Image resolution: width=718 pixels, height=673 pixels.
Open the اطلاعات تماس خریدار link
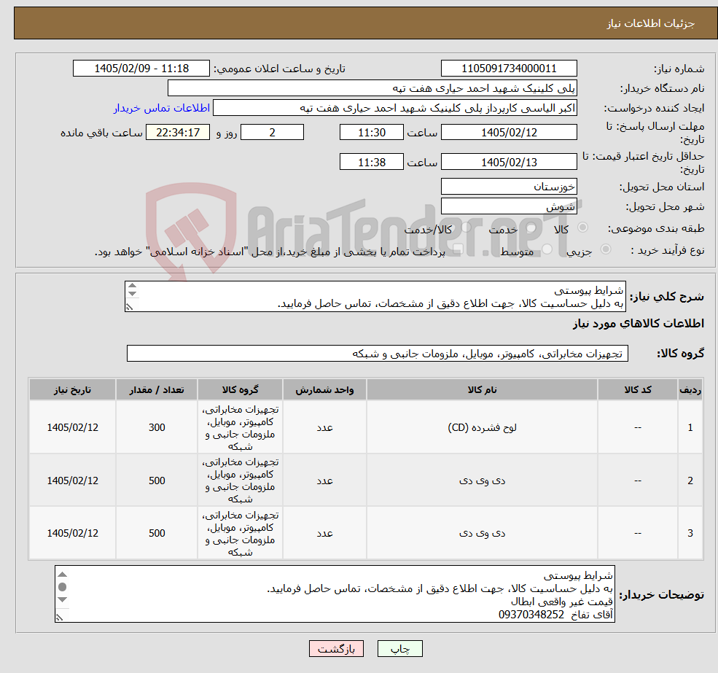(x=162, y=108)
